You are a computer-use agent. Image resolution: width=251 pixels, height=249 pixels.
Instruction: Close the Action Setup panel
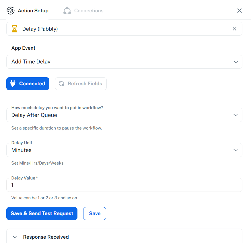click(240, 11)
